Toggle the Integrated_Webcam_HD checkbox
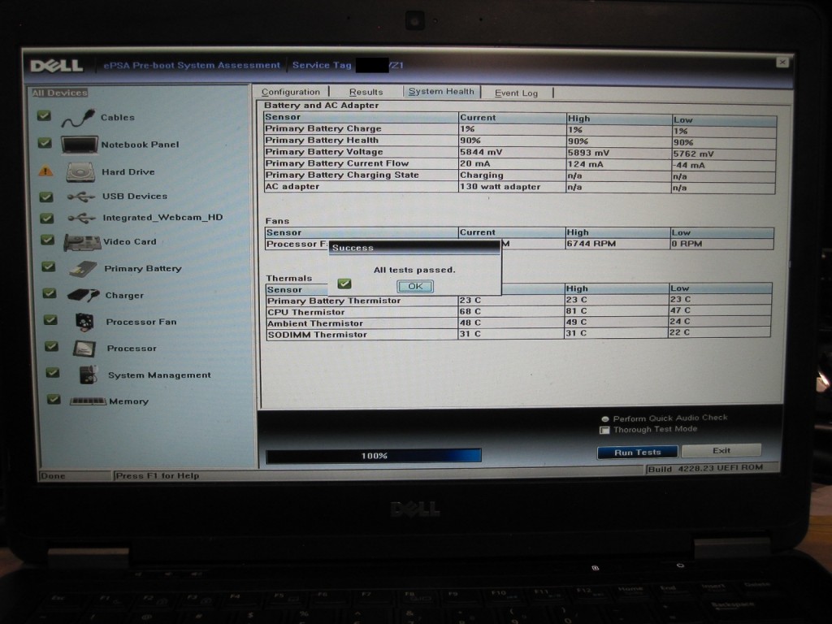The image size is (832, 624). click(46, 218)
